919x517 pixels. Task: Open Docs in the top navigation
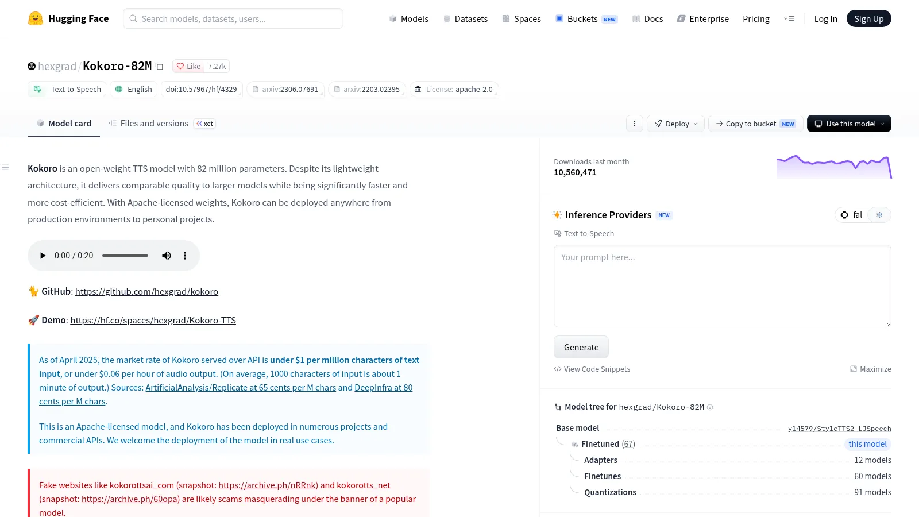point(647,18)
